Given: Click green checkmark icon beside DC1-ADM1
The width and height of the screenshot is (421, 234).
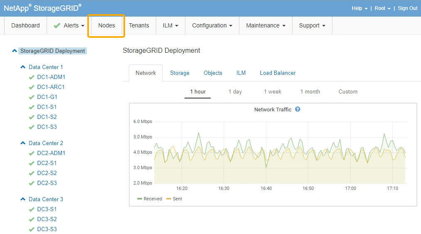Looking at the screenshot, I should tap(31, 77).
